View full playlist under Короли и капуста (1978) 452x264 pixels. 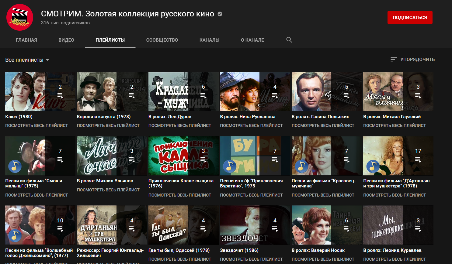pyautogui.click(x=108, y=125)
